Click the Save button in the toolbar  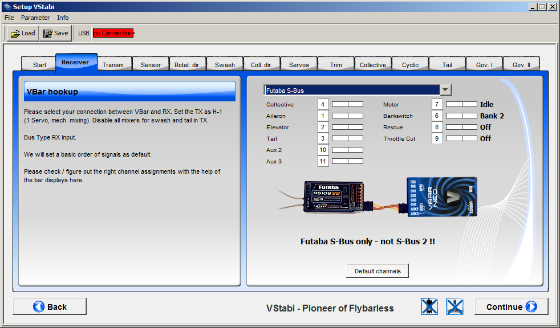(55, 33)
